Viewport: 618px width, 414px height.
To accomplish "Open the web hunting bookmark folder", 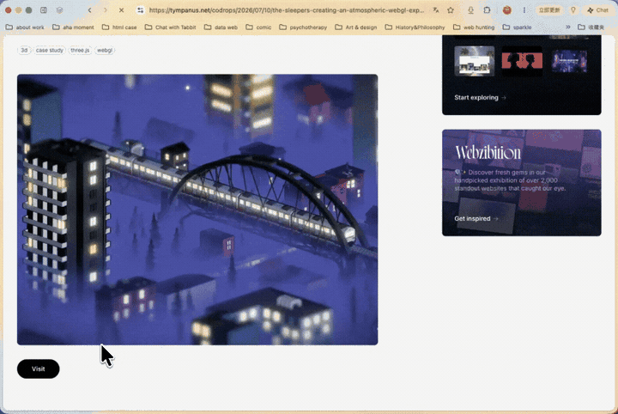I will (474, 27).
